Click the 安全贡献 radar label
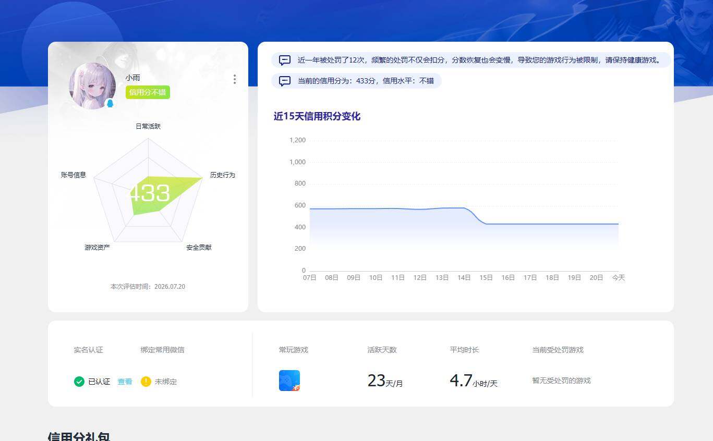The width and height of the screenshot is (713, 441). tap(199, 248)
